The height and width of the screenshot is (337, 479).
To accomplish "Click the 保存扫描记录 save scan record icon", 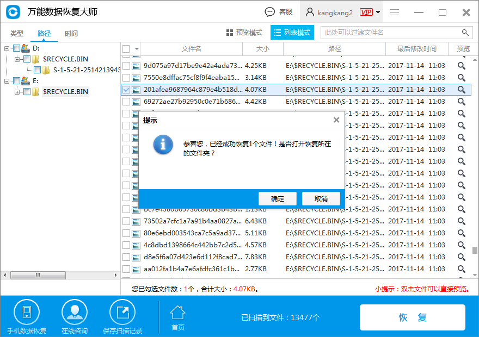I will [x=122, y=313].
